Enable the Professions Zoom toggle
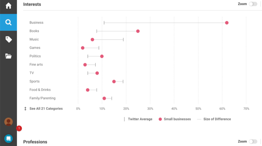 [253, 141]
